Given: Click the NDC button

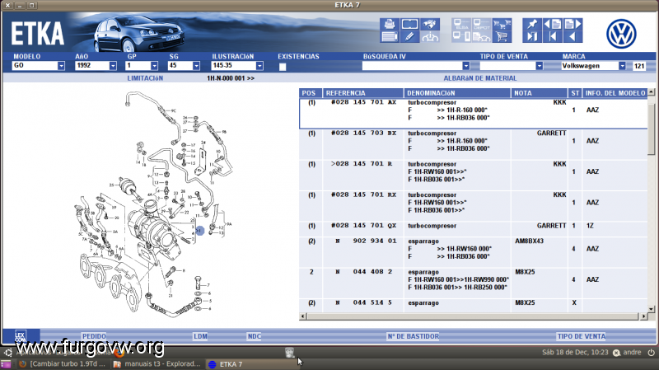Looking at the screenshot, I should tap(255, 336).
